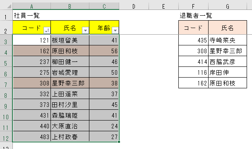
Task: Click code cell 237
Action: [32, 61]
